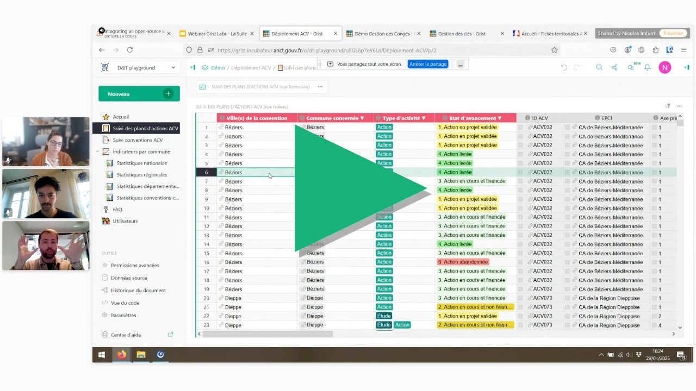This screenshot has width=696, height=391.
Task: Select row number 20 header
Action: pyautogui.click(x=207, y=298)
